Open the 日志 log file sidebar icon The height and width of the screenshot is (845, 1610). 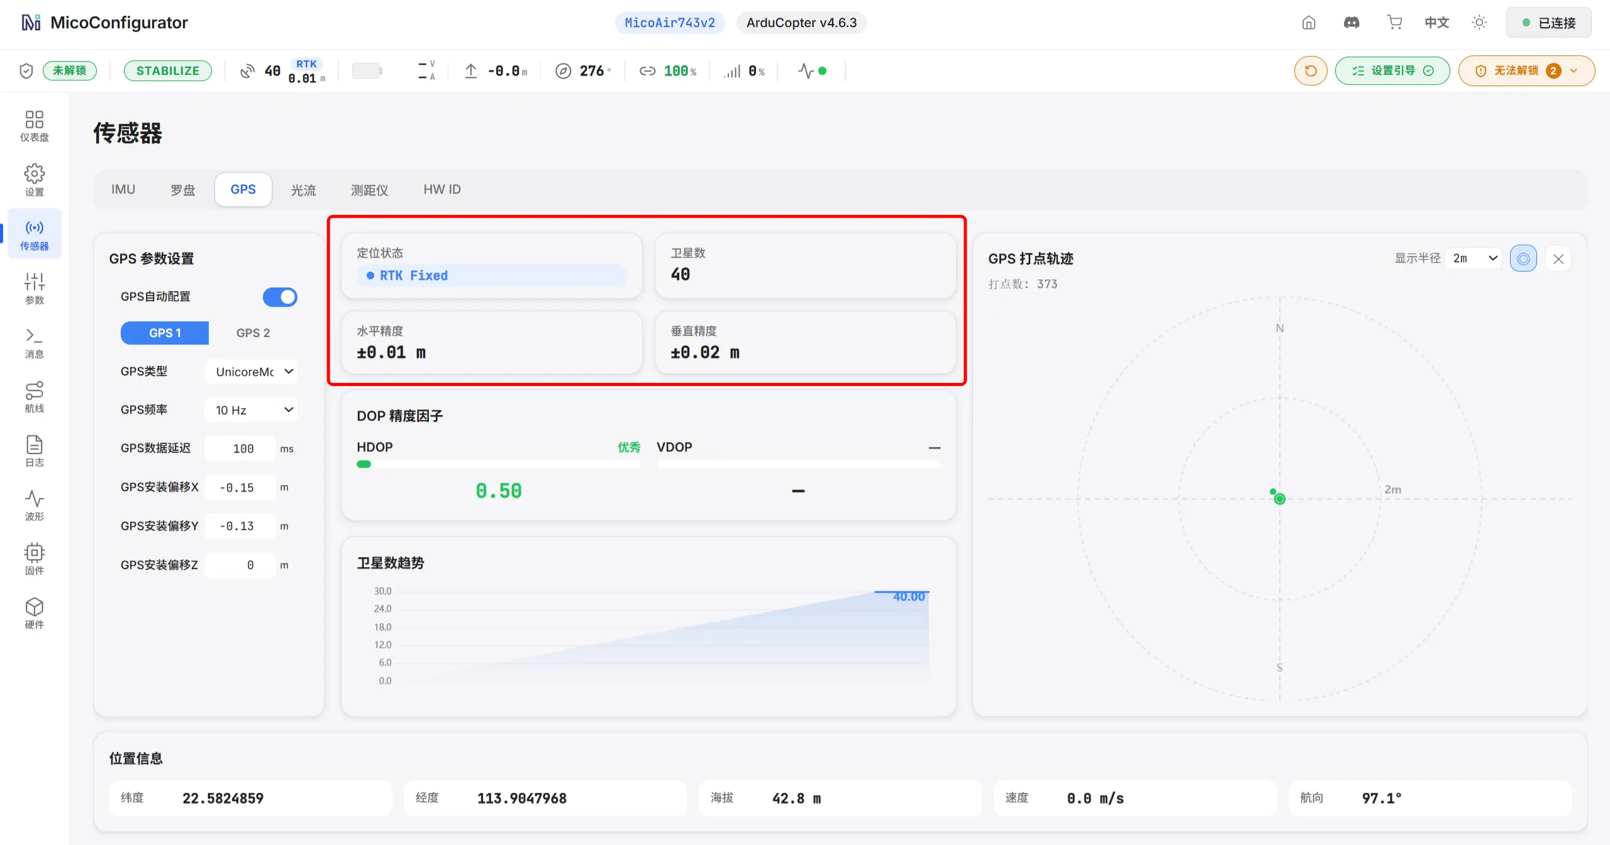34,450
